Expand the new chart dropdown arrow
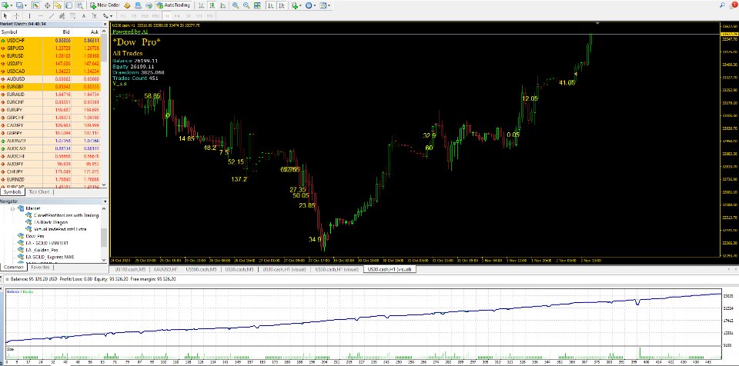 12,5
